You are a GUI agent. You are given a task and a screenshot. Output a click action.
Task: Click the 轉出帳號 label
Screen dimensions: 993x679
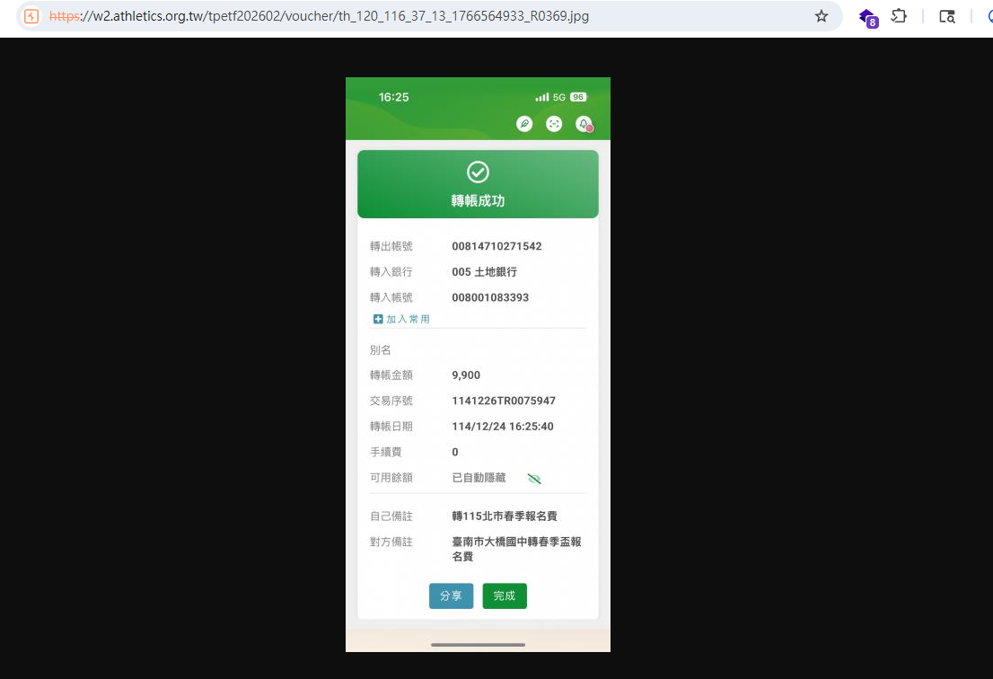click(391, 246)
